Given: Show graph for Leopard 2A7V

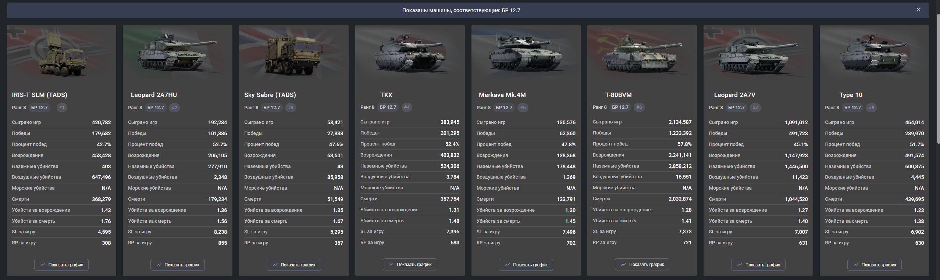Looking at the screenshot, I should [x=758, y=265].
